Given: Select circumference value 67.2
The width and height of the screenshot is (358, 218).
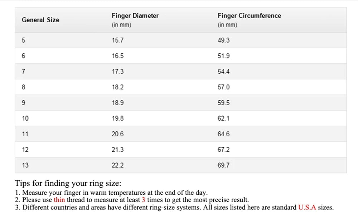Looking at the screenshot, I should pos(223,150).
